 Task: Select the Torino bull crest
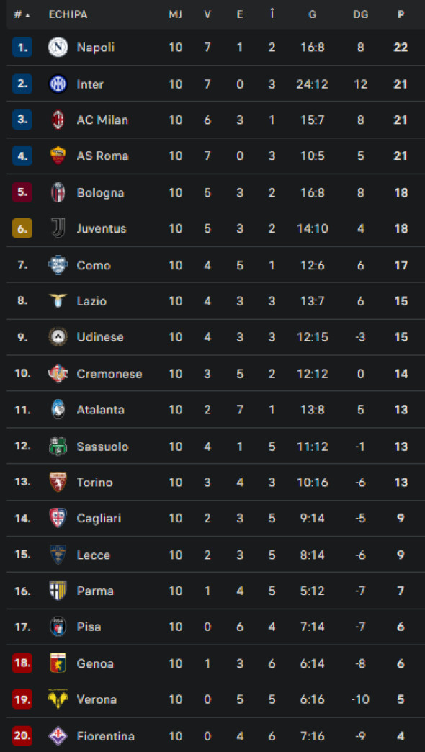(x=59, y=482)
